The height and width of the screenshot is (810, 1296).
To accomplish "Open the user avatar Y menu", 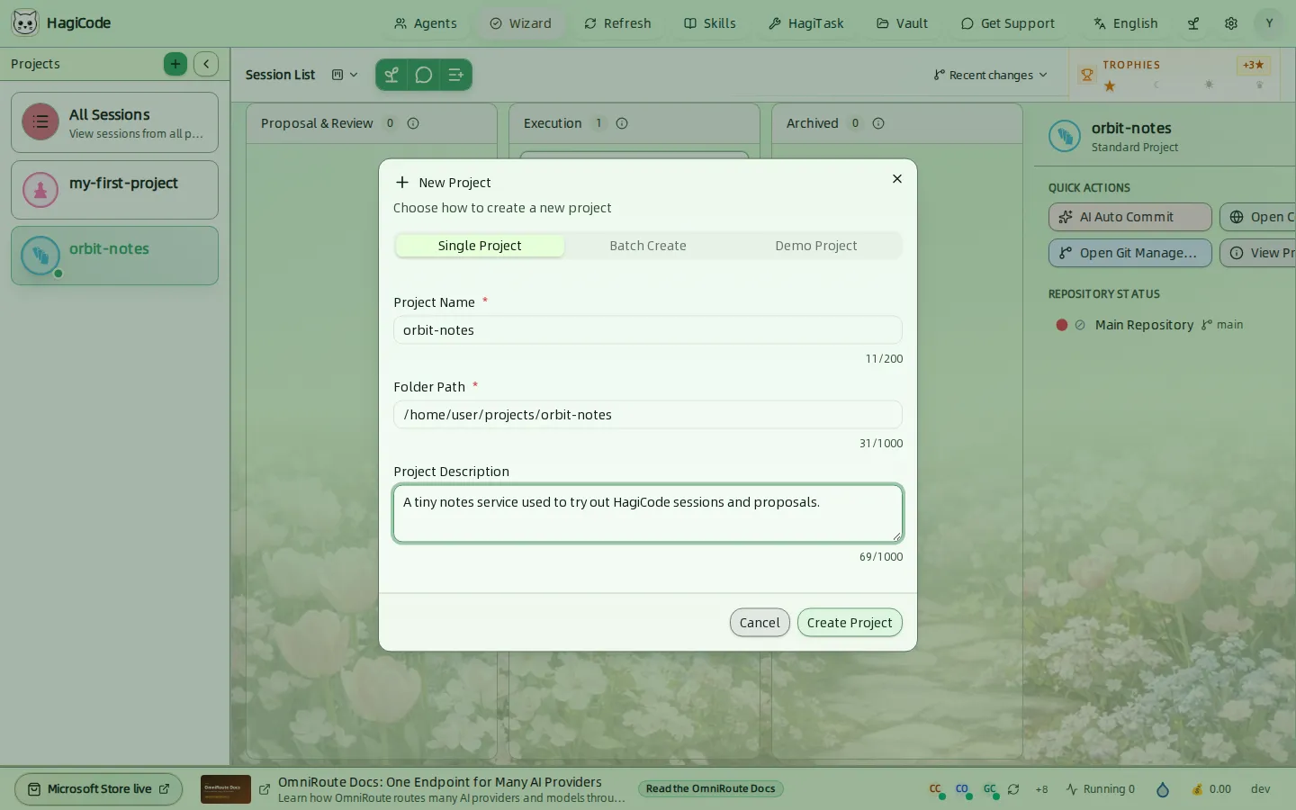I will pos(1269,23).
